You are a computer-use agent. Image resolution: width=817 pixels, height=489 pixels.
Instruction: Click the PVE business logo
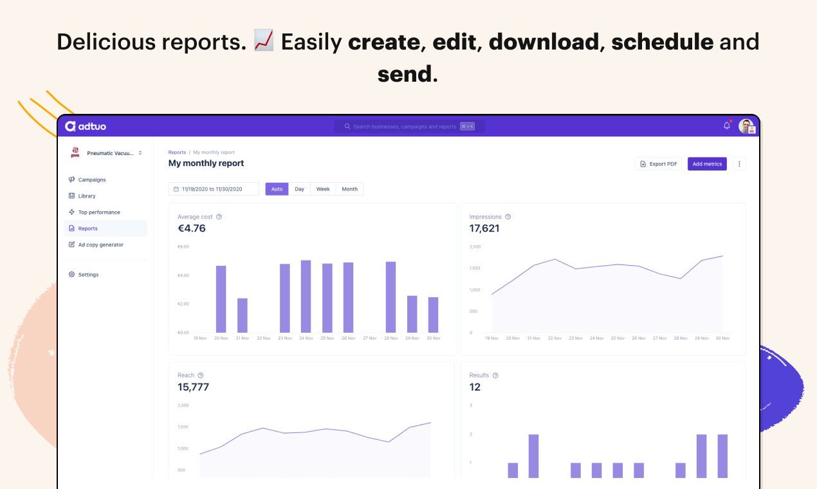coord(75,152)
